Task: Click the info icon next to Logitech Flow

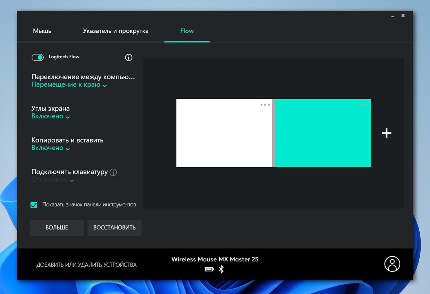Action: tap(129, 57)
